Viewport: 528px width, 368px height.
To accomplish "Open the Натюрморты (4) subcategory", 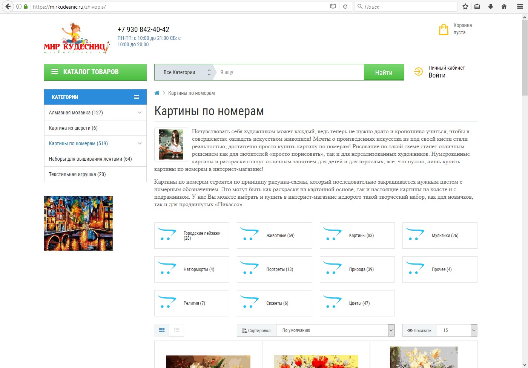I will (x=192, y=269).
